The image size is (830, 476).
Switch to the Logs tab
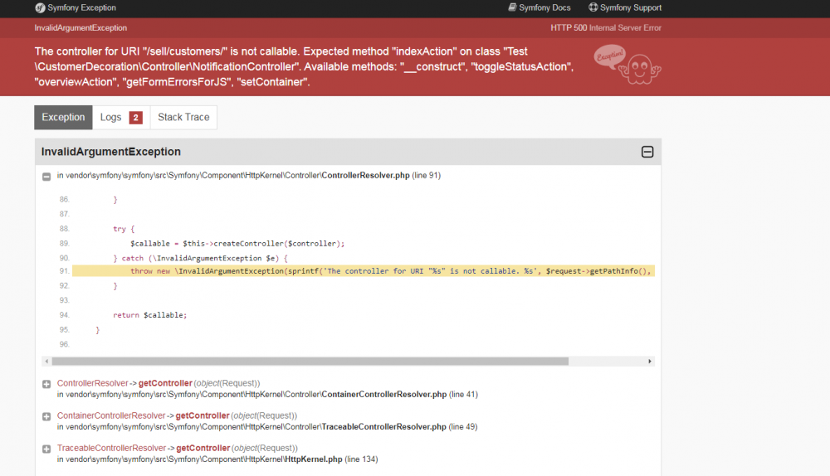click(121, 118)
